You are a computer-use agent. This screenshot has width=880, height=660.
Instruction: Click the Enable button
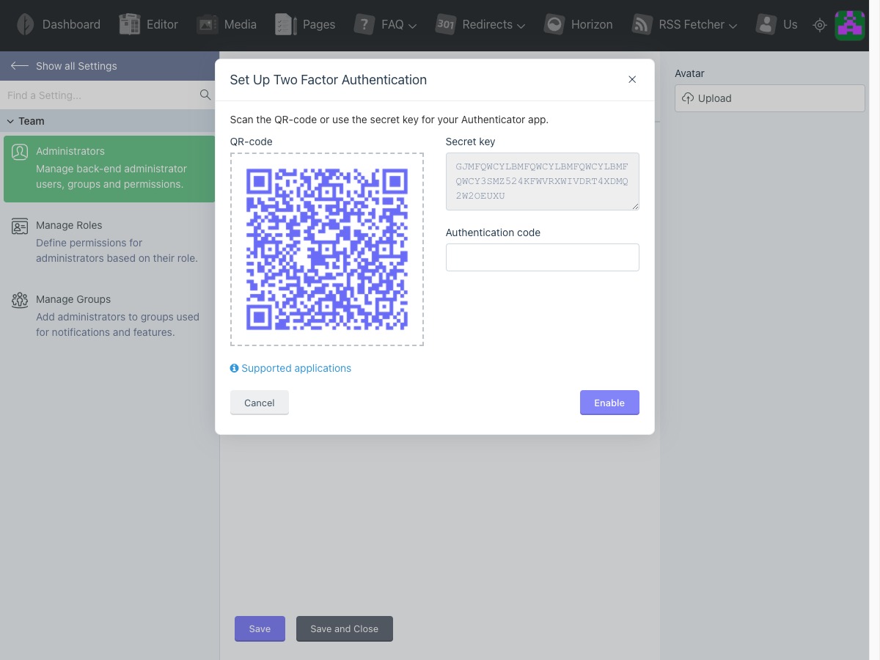[x=609, y=403]
